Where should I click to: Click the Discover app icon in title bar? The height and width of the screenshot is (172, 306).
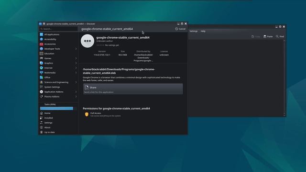tap(40, 24)
